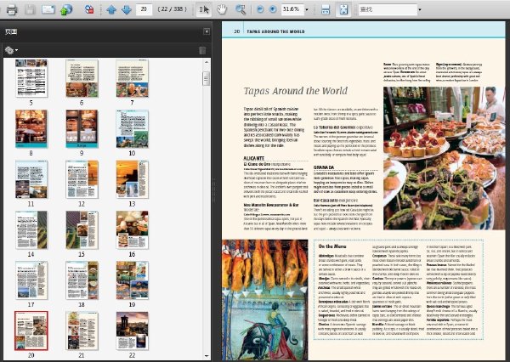Click the scrolling page fit-width icon
Screen dimensions: 510x362
[x=326, y=9]
